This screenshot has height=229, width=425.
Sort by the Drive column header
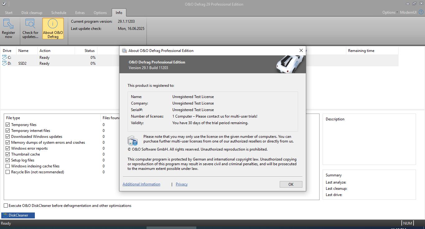pyautogui.click(x=8, y=51)
